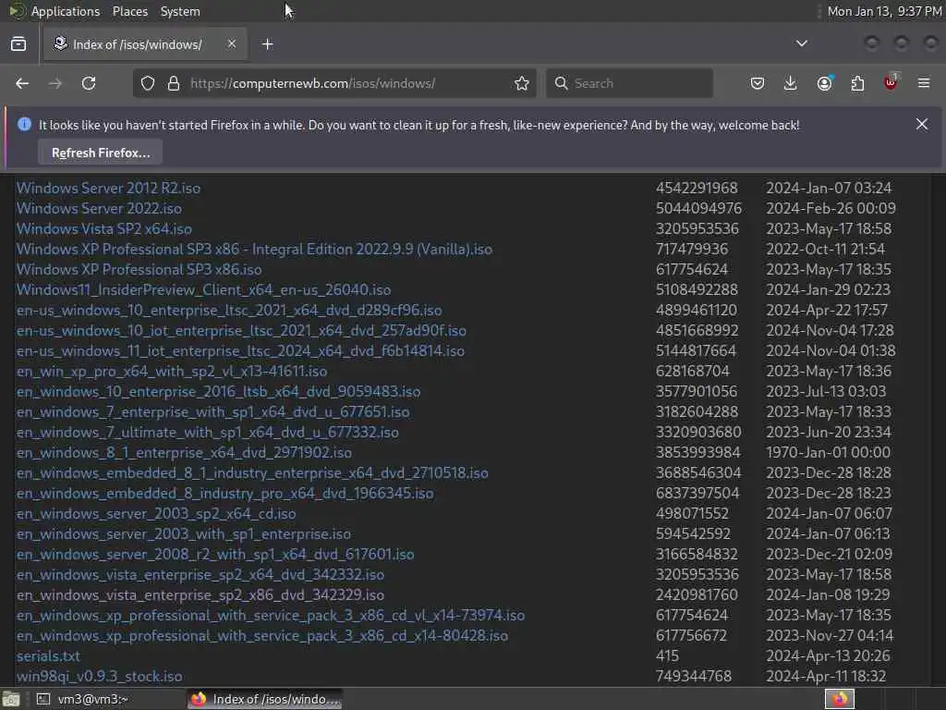
Task: Open the XP professional x86_cd_x14-80428.iso link
Action: click(x=261, y=636)
